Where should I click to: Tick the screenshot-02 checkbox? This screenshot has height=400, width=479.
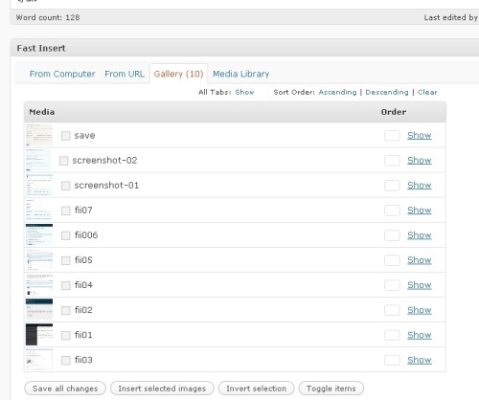(64, 161)
